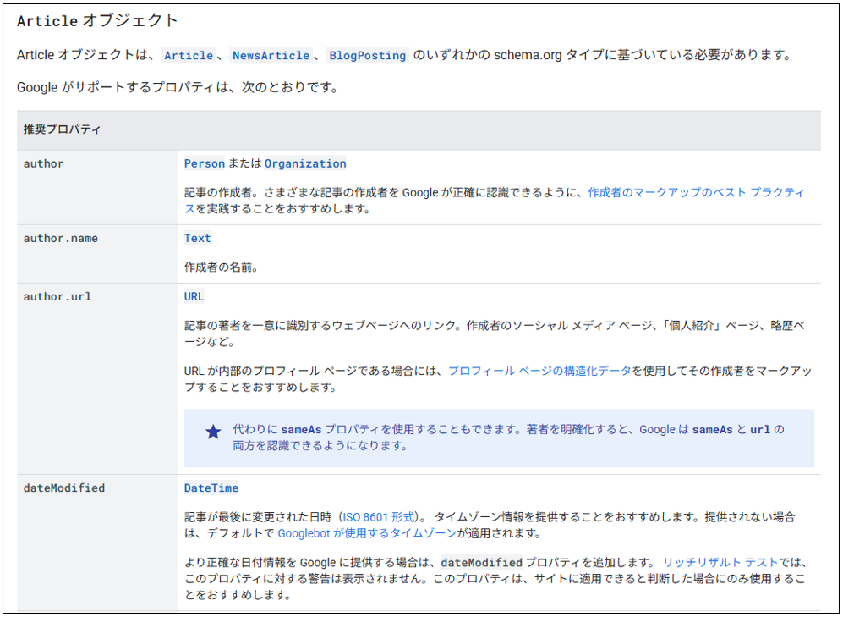Open the URL type link for author.url
The height and width of the screenshot is (617, 843).
tap(193, 296)
